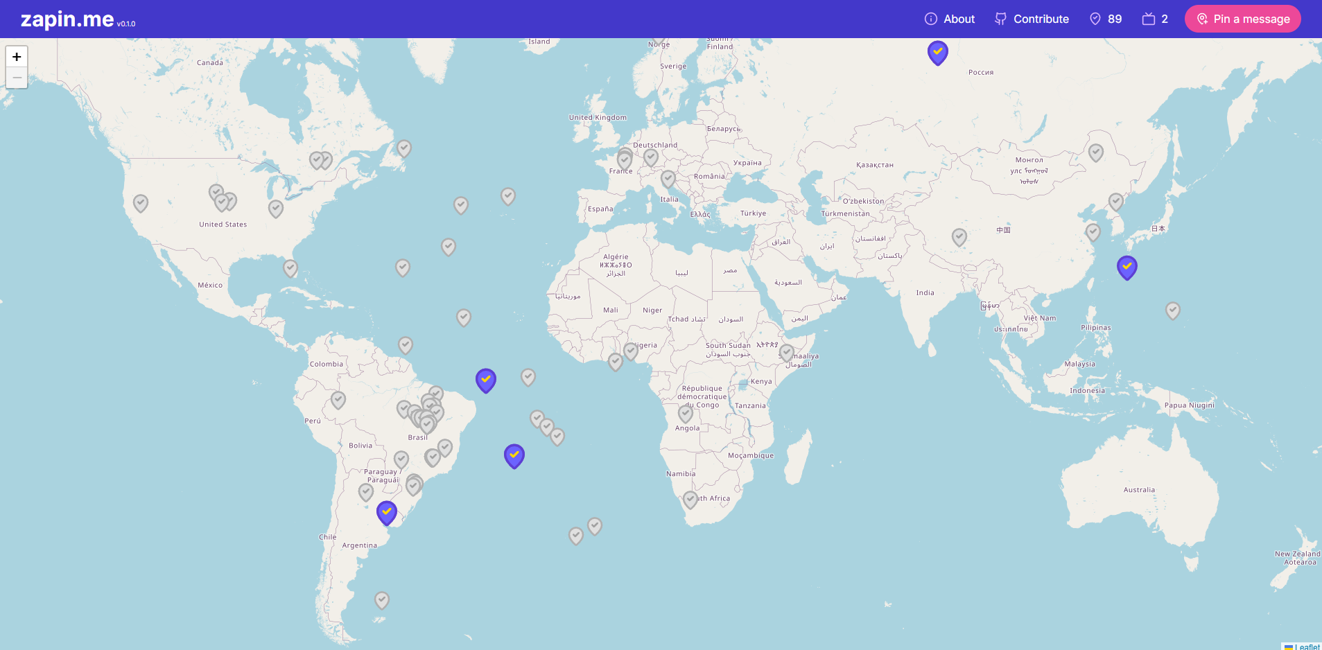Viewport: 1322px width, 650px height.
Task: Click the gray pin over Angola
Action: point(685,414)
